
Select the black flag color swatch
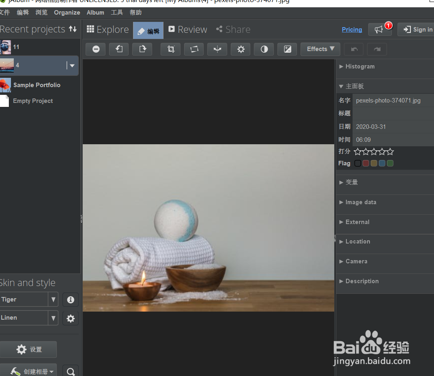click(x=358, y=163)
